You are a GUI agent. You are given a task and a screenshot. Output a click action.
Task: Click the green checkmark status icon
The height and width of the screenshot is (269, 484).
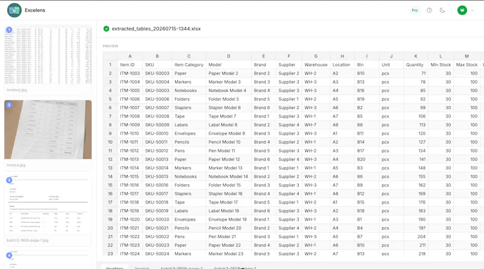(x=106, y=28)
